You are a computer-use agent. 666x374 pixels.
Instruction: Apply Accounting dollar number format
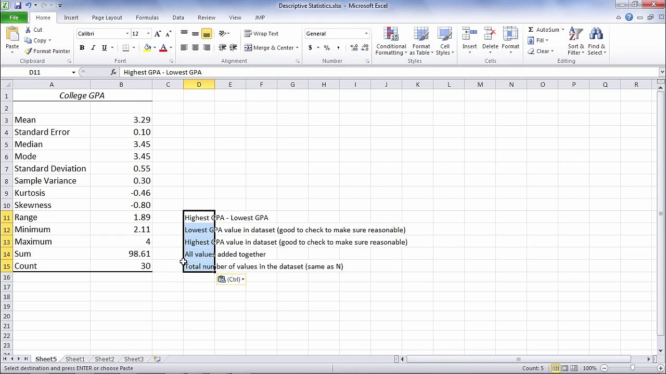pos(310,48)
